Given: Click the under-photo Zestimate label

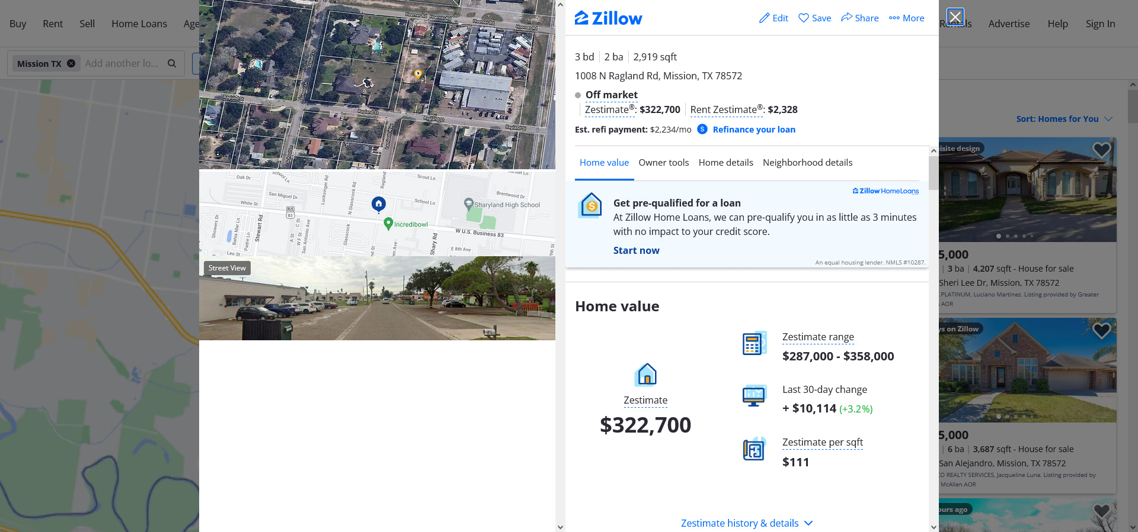Looking at the screenshot, I should point(645,401).
